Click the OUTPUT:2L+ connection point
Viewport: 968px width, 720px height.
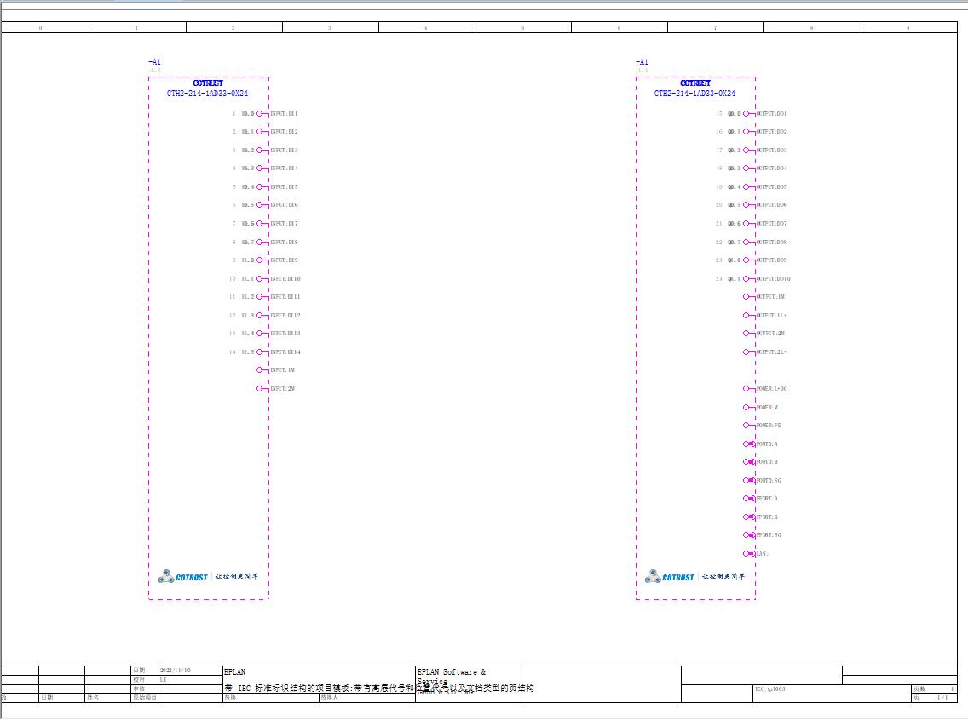[x=746, y=352]
